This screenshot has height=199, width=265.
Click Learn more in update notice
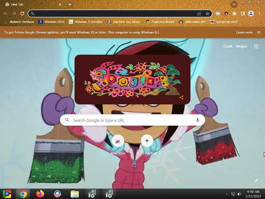tap(244, 32)
